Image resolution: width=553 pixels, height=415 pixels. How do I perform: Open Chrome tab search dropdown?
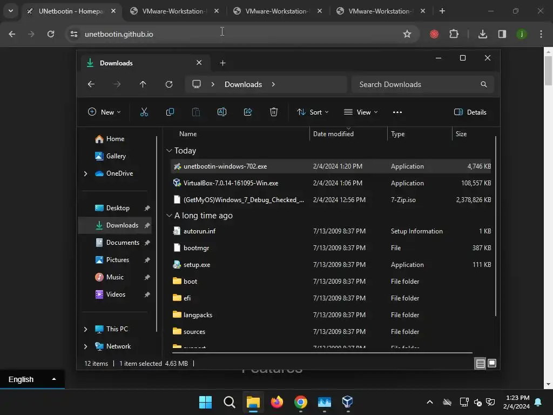(x=11, y=11)
